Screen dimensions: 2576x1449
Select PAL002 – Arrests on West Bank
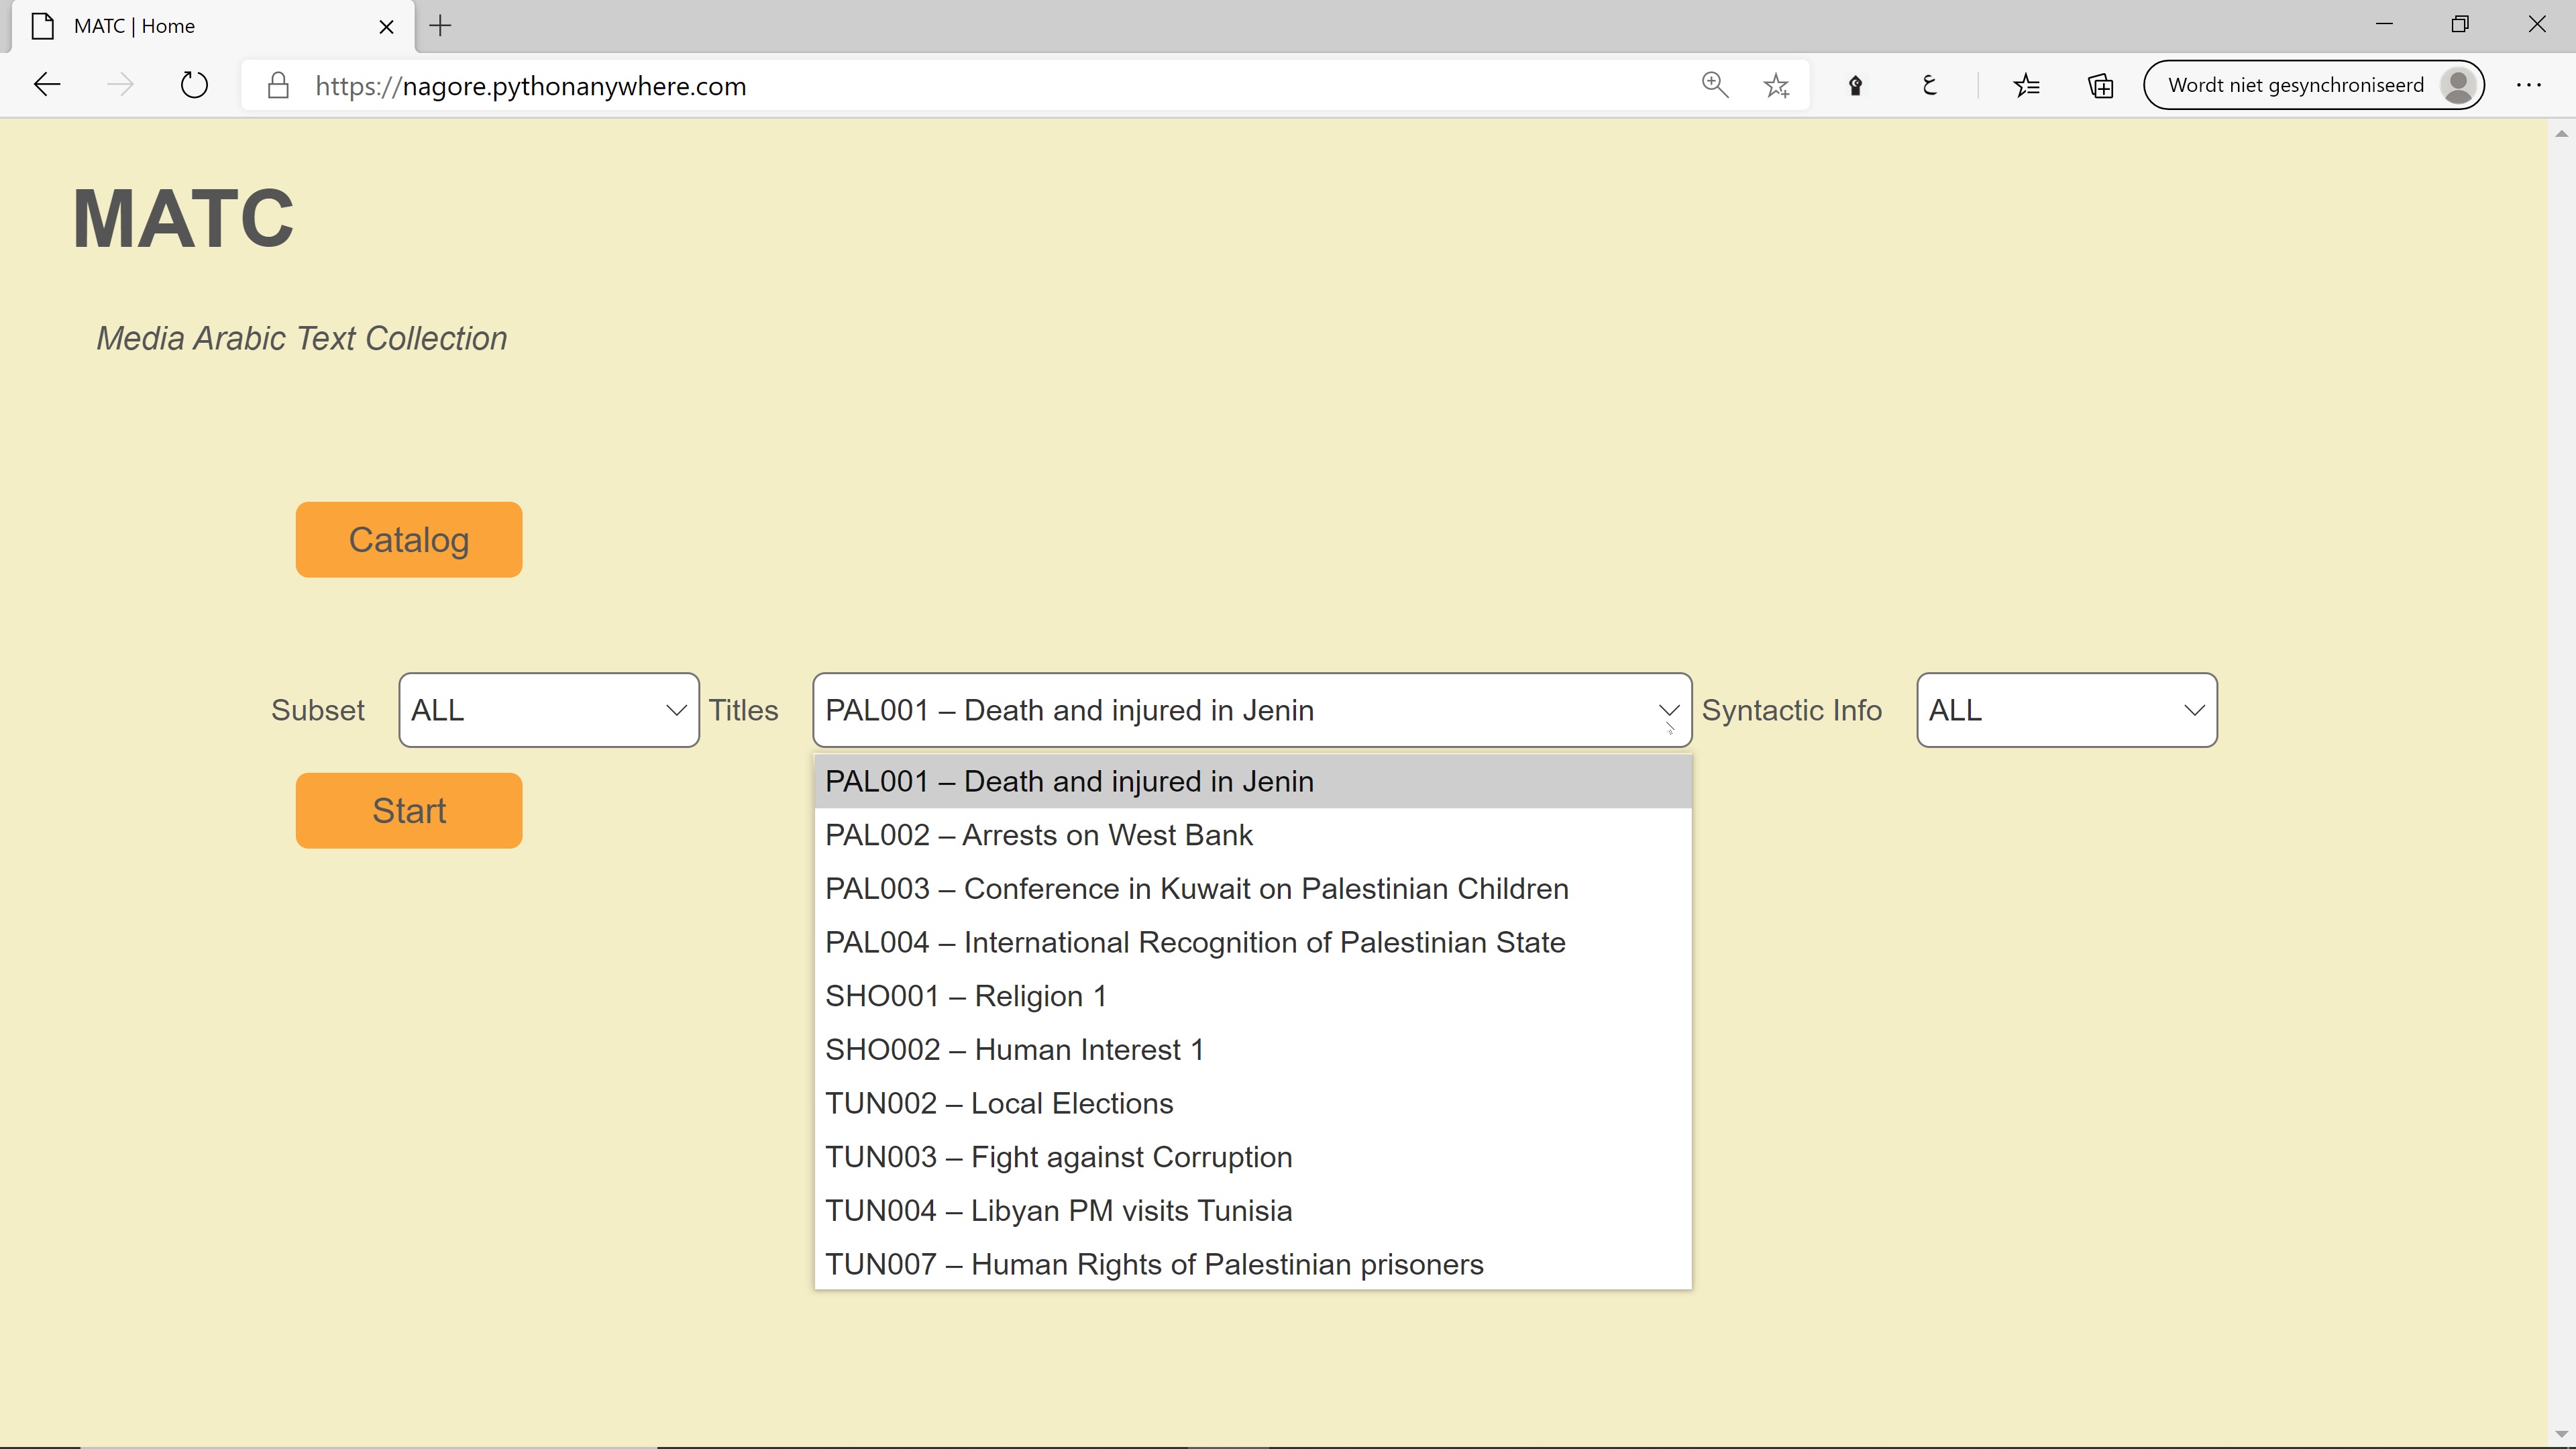[1253, 835]
